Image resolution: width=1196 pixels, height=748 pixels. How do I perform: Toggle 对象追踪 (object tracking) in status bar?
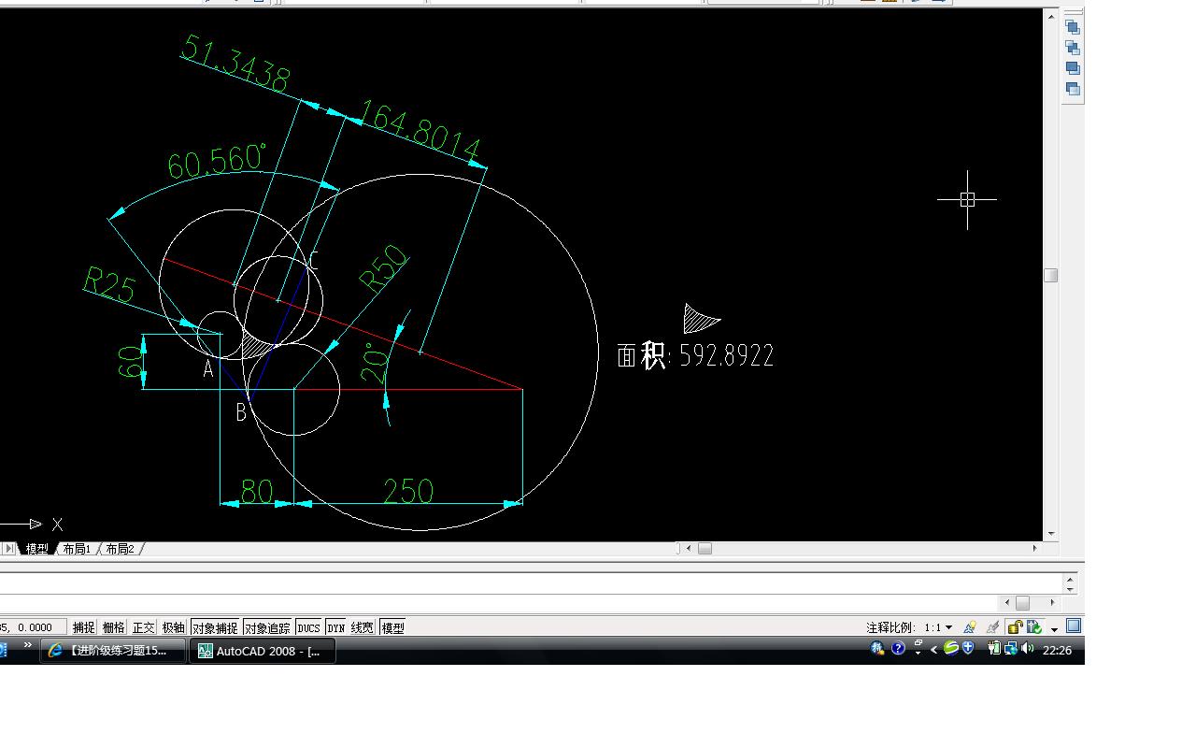(x=267, y=627)
